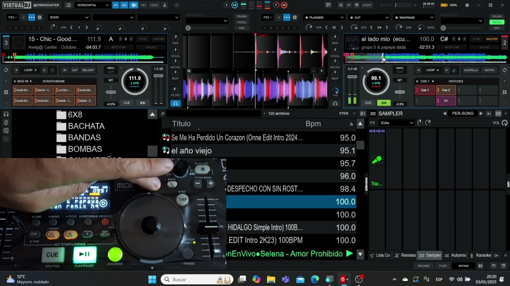
Task: Click the stacked layers icon in the top bar
Action: [x=357, y=5]
